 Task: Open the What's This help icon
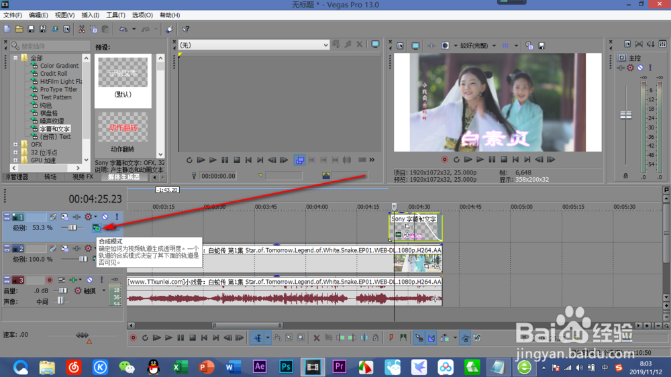click(x=186, y=29)
